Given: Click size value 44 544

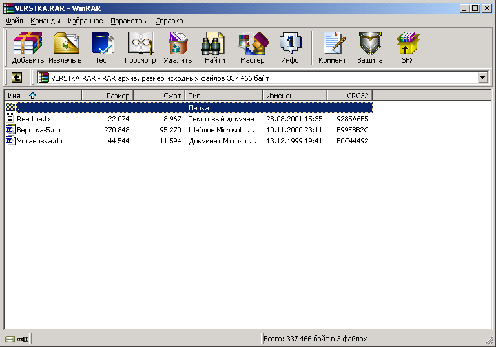Looking at the screenshot, I should coord(119,141).
